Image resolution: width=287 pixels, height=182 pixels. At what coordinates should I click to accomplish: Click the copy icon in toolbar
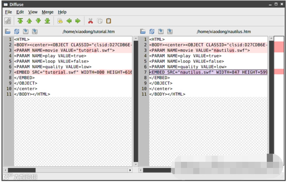click(x=100, y=21)
